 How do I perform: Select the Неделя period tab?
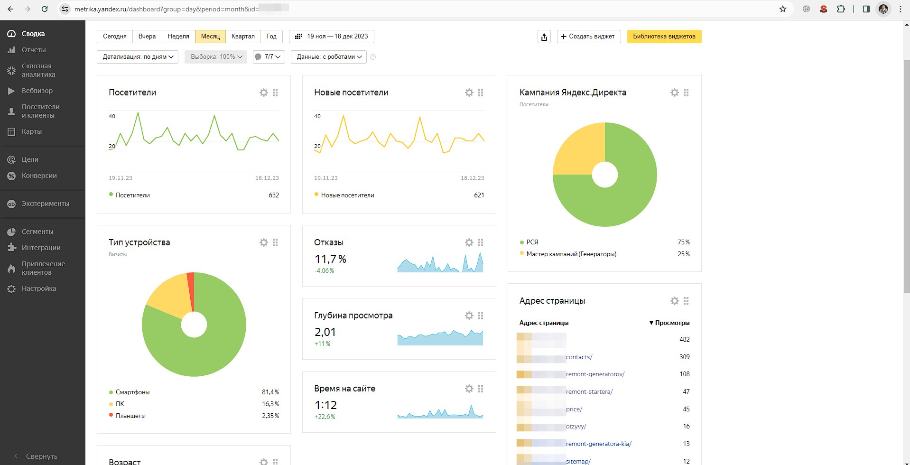coord(178,37)
